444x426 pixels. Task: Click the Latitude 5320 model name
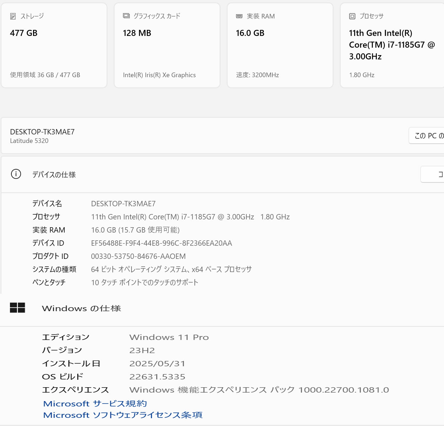click(x=29, y=141)
